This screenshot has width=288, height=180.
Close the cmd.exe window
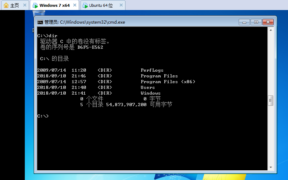(x=268, y=22)
